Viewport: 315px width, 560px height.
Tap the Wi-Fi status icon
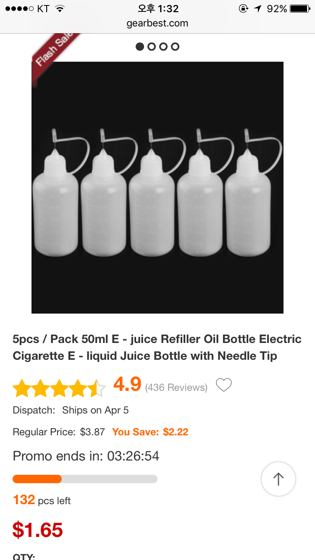click(60, 8)
